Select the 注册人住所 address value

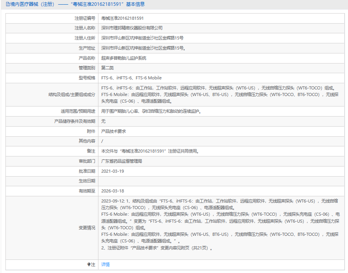(142, 38)
